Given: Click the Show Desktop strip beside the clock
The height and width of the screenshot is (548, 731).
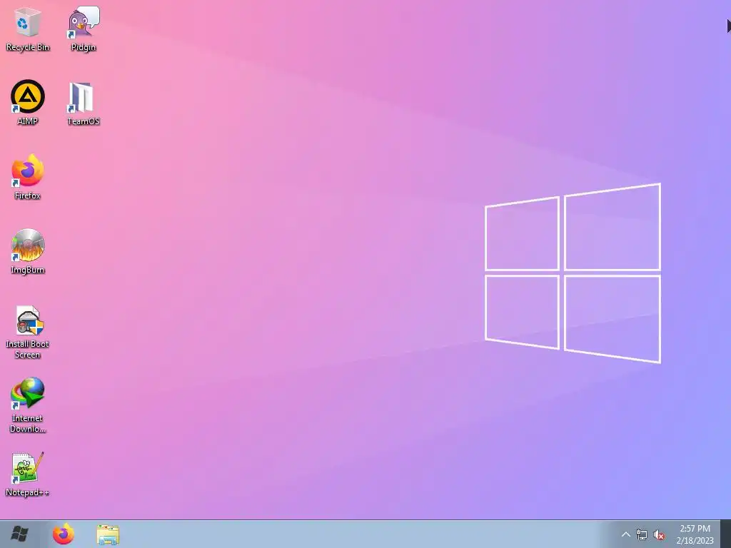Looking at the screenshot, I should pyautogui.click(x=725, y=534).
